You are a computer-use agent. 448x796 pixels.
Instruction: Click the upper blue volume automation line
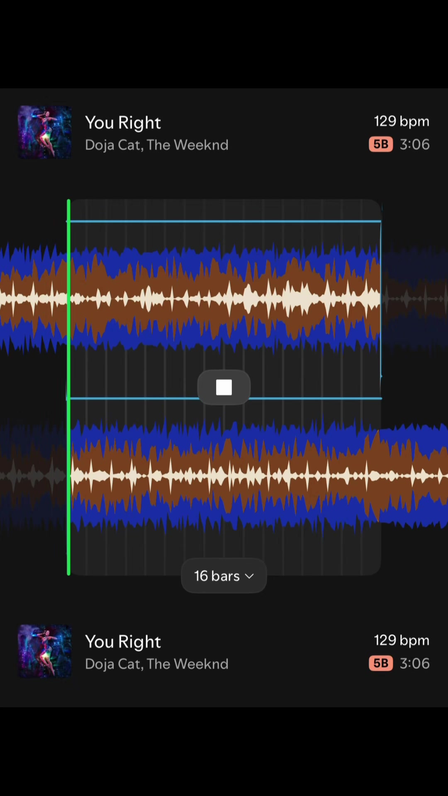(x=224, y=221)
